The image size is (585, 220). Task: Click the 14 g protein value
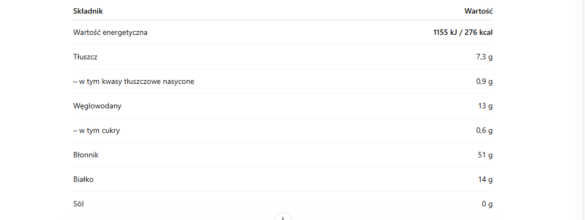(x=486, y=179)
